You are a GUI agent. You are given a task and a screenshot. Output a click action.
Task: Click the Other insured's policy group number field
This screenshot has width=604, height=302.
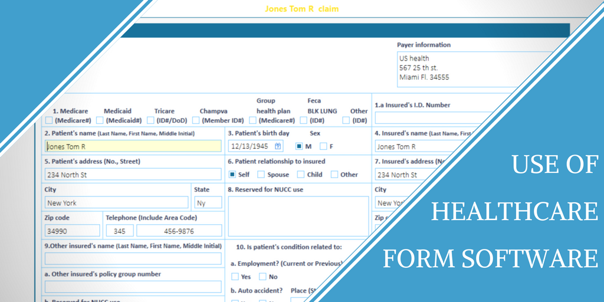[x=133, y=287]
